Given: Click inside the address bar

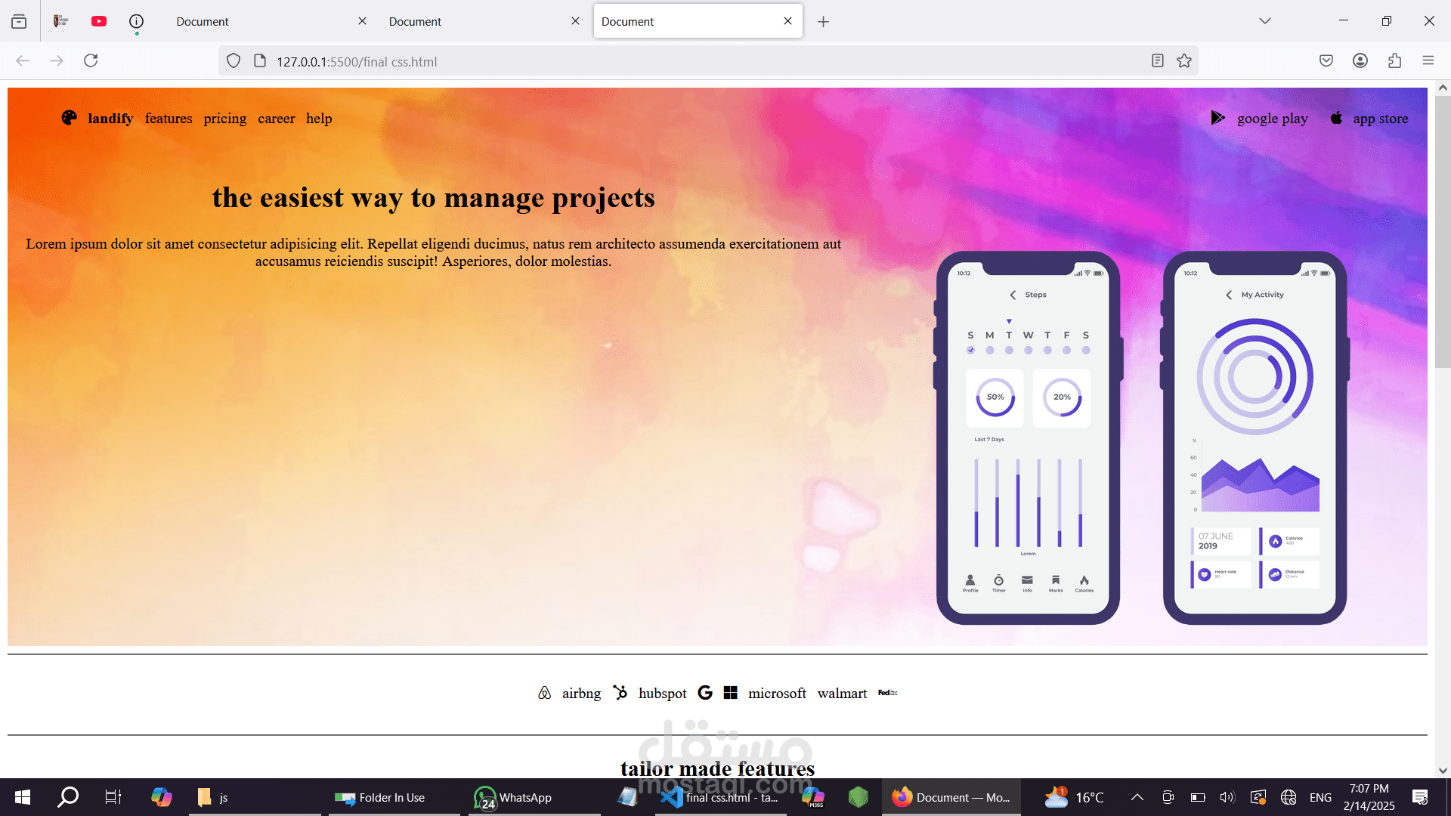Looking at the screenshot, I should 529,61.
